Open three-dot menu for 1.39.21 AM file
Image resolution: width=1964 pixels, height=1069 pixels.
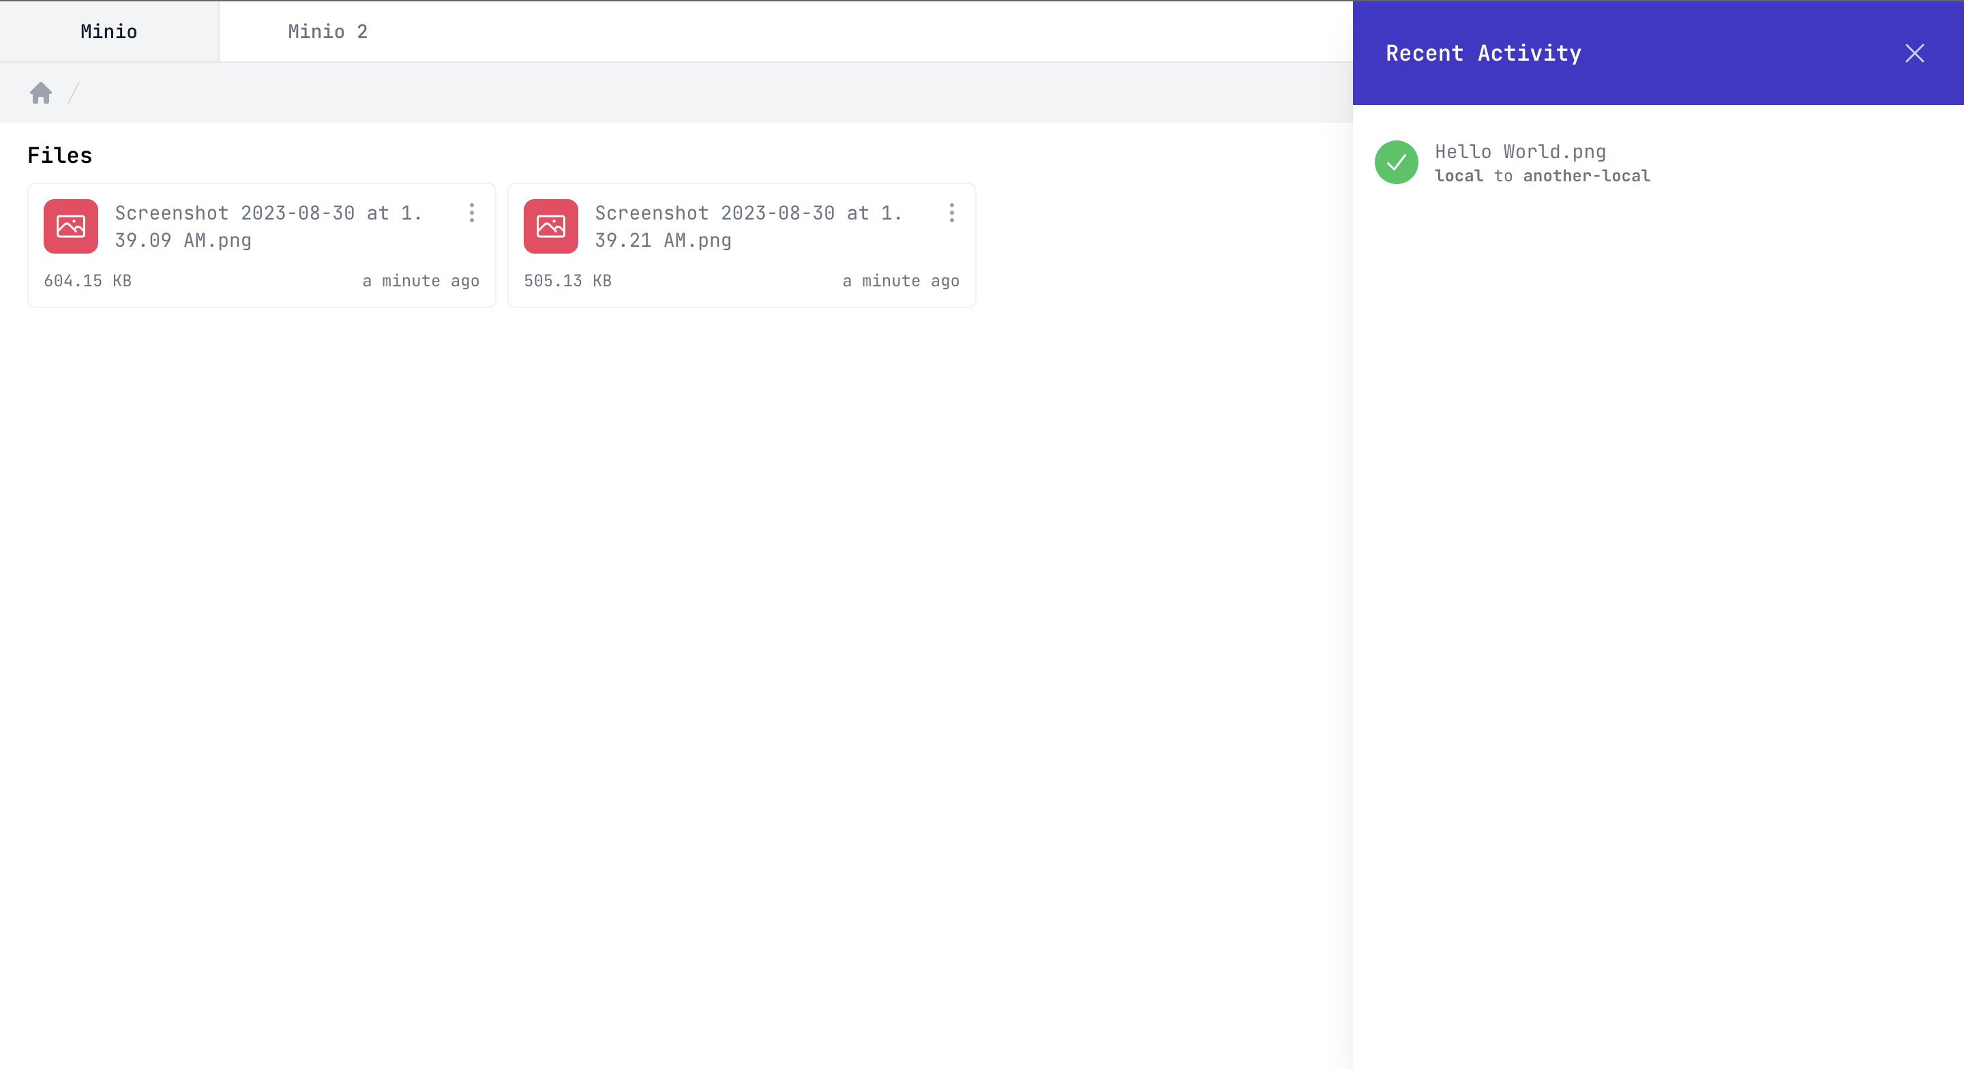point(951,213)
